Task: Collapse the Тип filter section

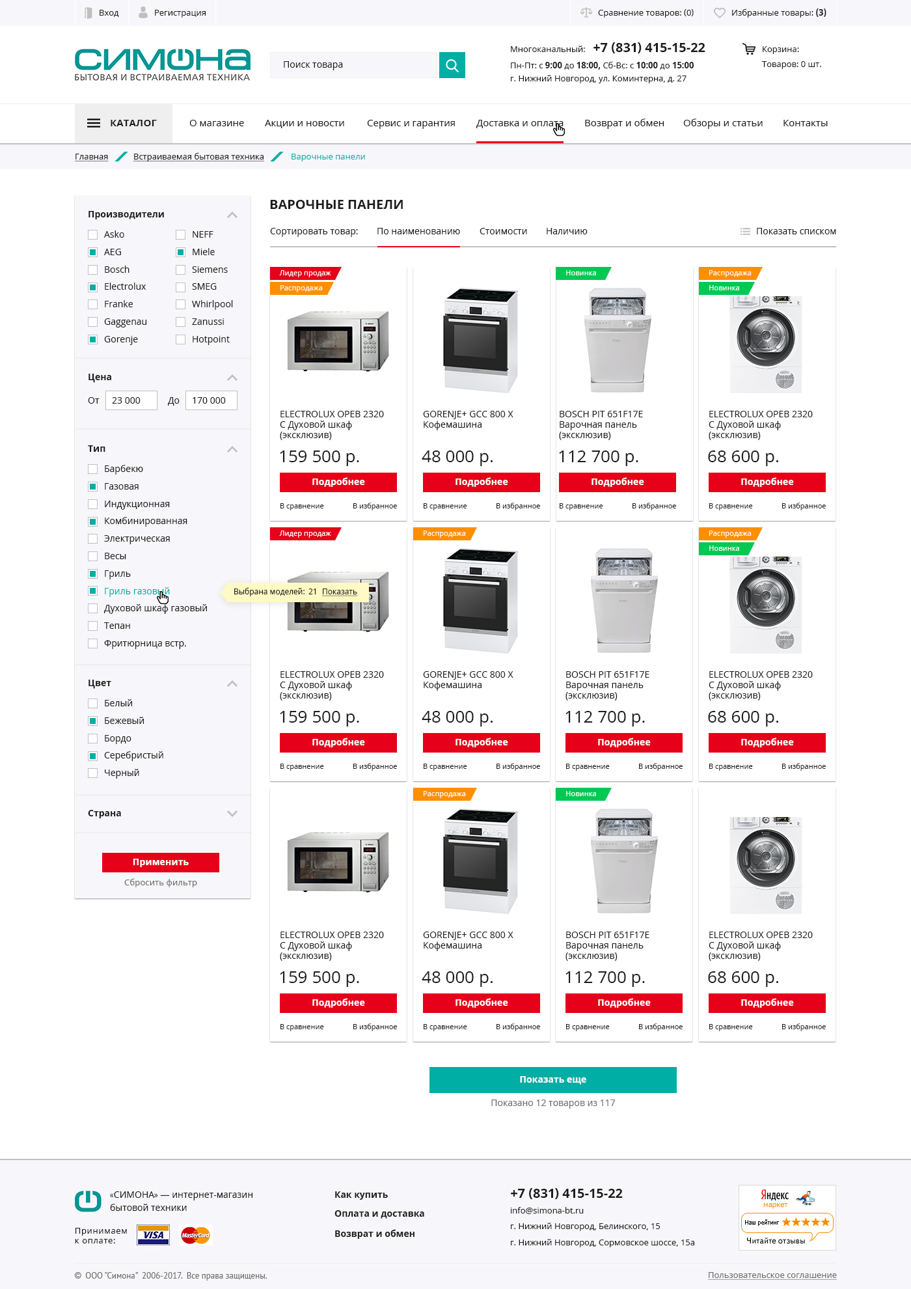Action: pos(232,449)
